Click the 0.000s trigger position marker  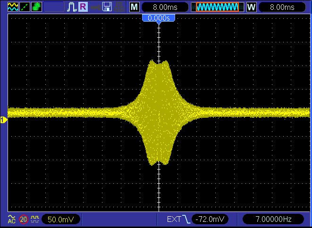point(159,18)
